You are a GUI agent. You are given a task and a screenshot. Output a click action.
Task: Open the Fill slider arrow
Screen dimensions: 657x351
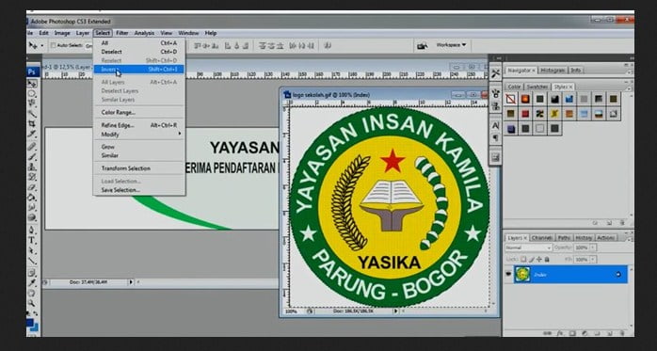click(x=592, y=260)
